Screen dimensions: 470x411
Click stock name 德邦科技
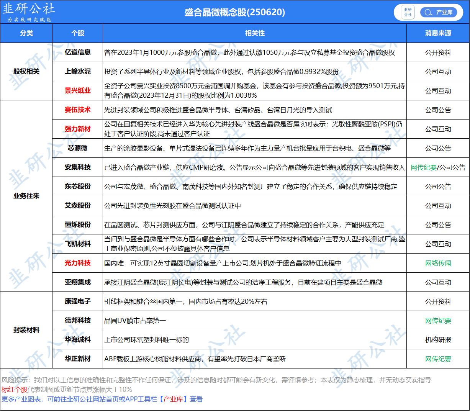coord(78,321)
